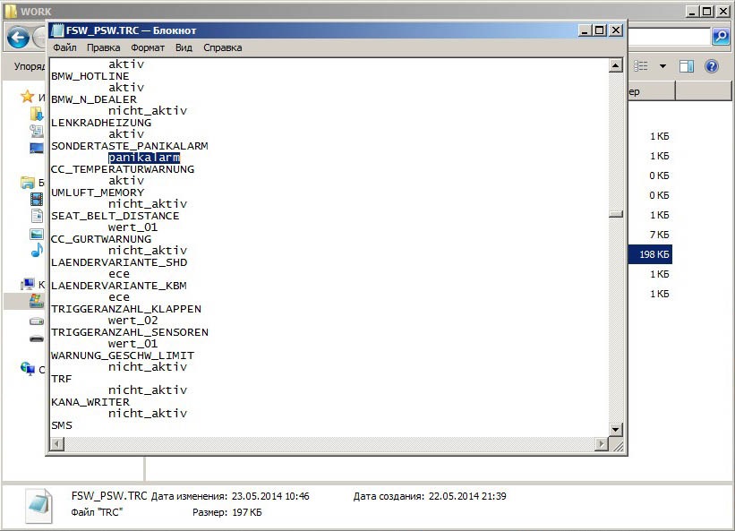The width and height of the screenshot is (735, 531).
Task: Select the Music library note icon
Action: (37, 250)
